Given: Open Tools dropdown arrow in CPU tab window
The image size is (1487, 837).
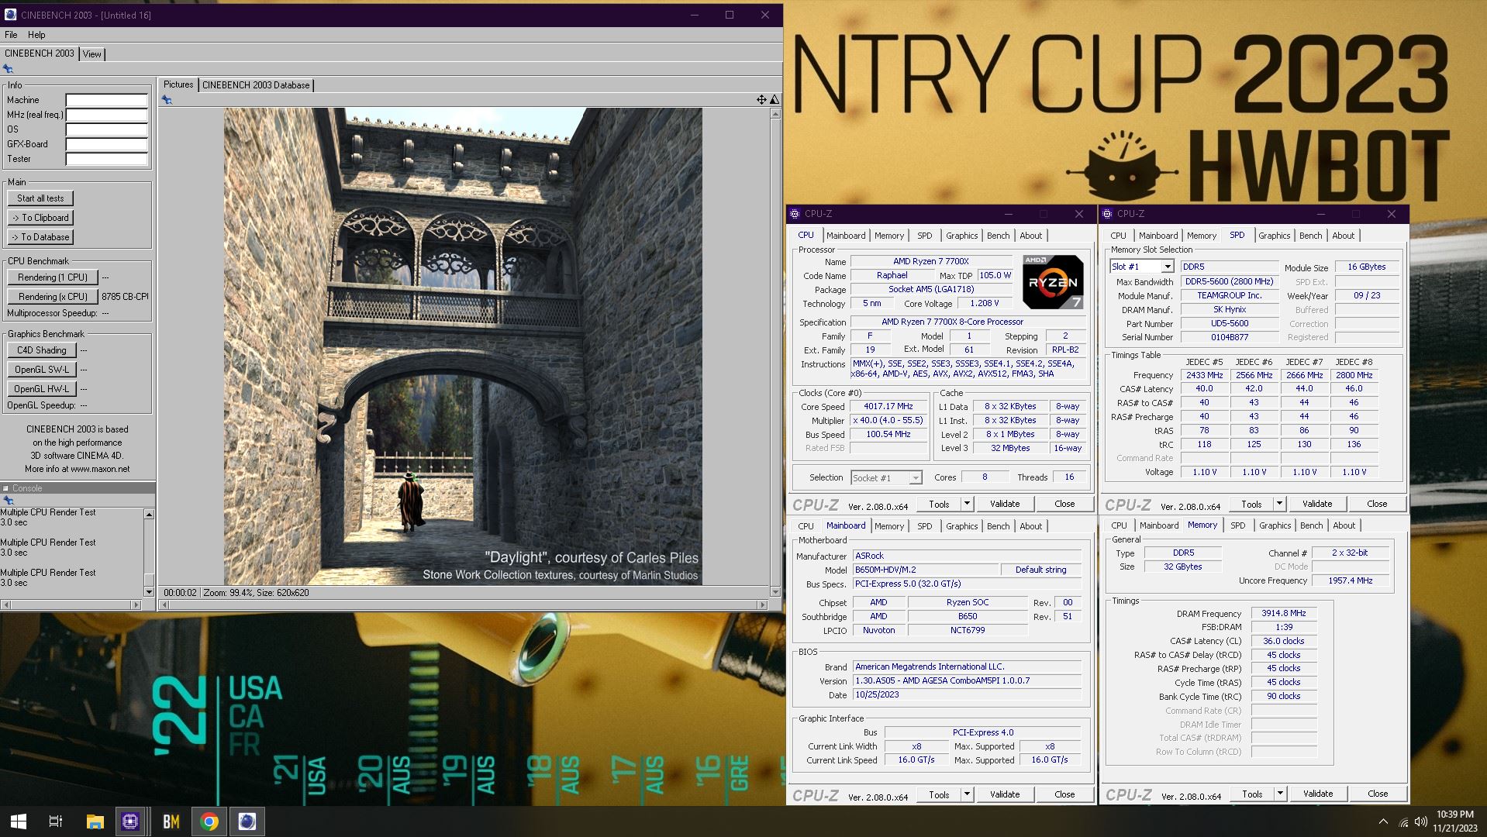Looking at the screenshot, I should (967, 504).
